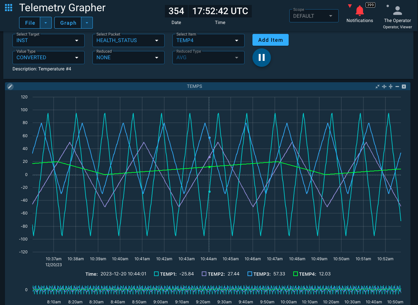This screenshot has width=418, height=305.
Task: Click the Description: Temperature #4 text
Action: click(x=42, y=69)
